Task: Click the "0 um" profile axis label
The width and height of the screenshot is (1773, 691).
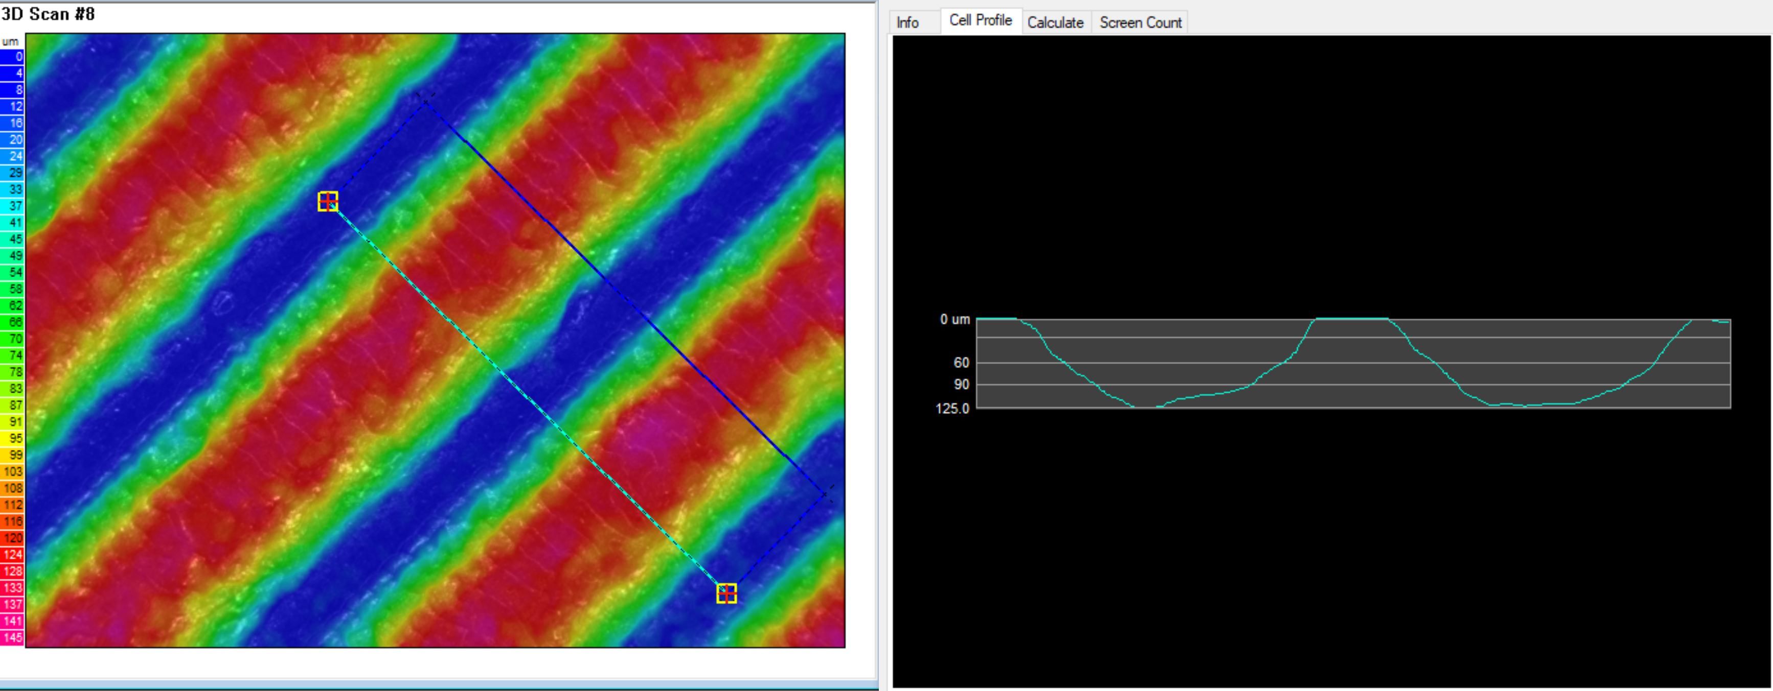Action: [x=956, y=320]
